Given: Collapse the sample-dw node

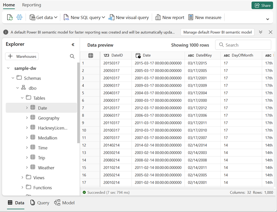Looking at the screenshot, I should pyautogui.click(x=8, y=68).
